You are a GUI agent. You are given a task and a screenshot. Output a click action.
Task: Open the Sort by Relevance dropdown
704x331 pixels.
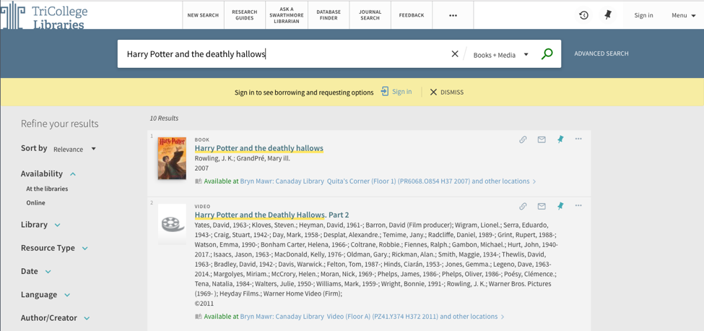pyautogui.click(x=74, y=149)
